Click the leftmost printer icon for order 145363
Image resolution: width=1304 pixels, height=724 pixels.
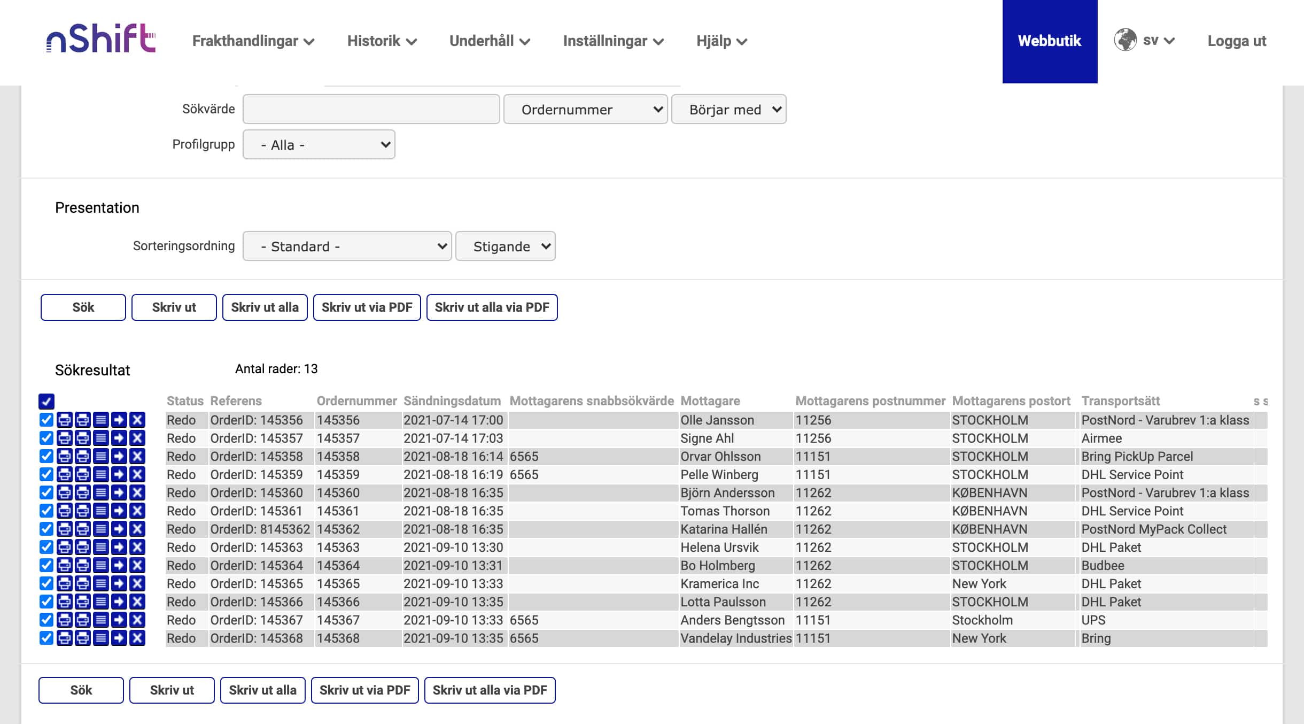tap(64, 547)
